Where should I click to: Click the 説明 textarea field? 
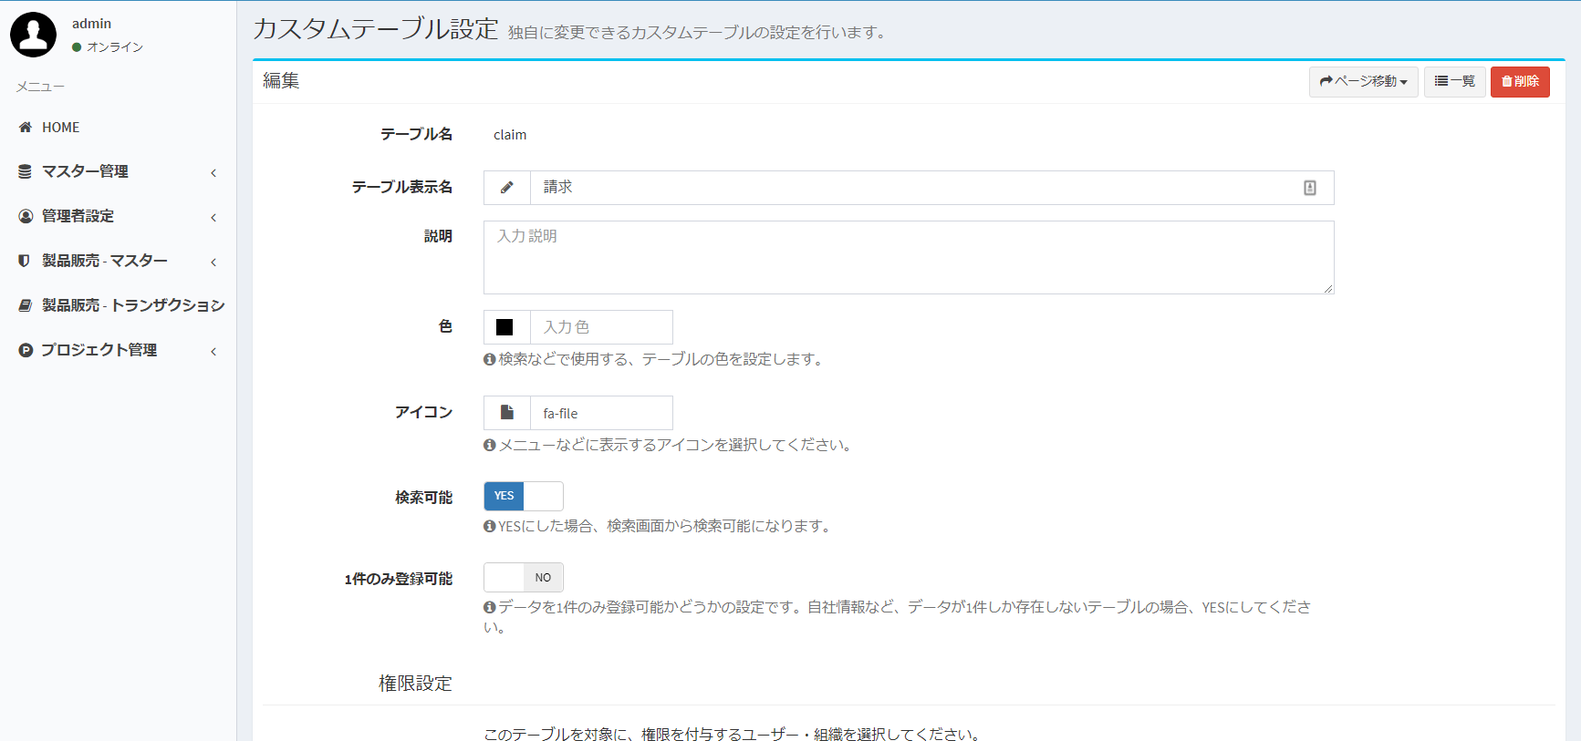click(x=908, y=257)
